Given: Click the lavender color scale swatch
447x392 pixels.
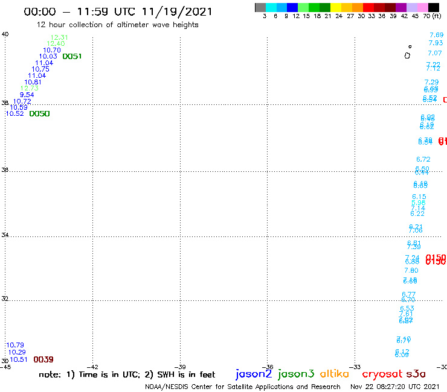Looking at the screenshot, I should (411, 7).
